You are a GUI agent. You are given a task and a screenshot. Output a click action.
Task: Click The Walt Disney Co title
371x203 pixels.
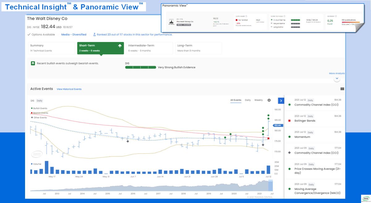coord(47,19)
